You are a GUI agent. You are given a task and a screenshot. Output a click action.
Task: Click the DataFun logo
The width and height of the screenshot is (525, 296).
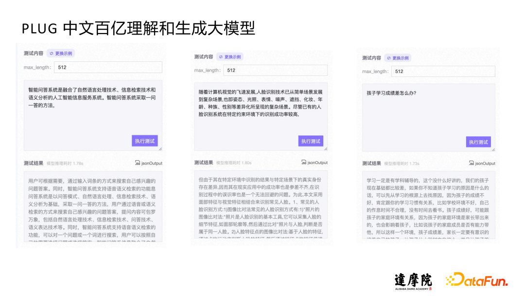(476, 279)
